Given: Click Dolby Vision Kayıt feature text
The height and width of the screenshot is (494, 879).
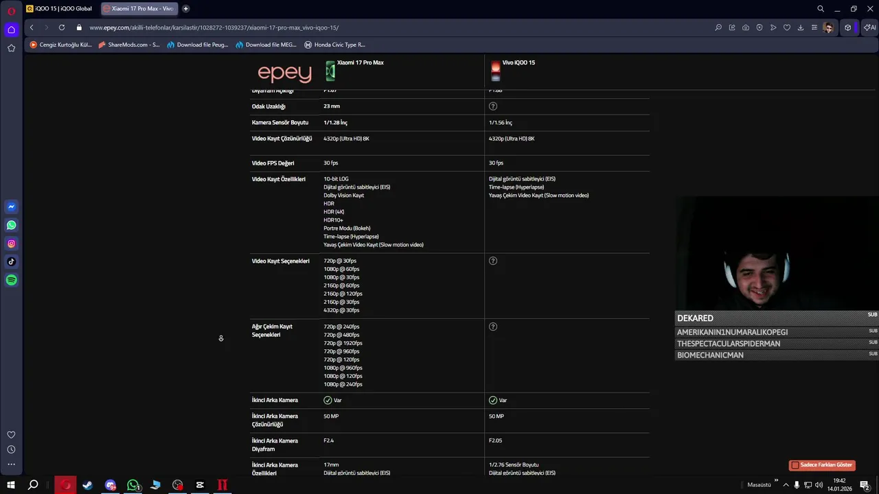Looking at the screenshot, I should coord(344,196).
